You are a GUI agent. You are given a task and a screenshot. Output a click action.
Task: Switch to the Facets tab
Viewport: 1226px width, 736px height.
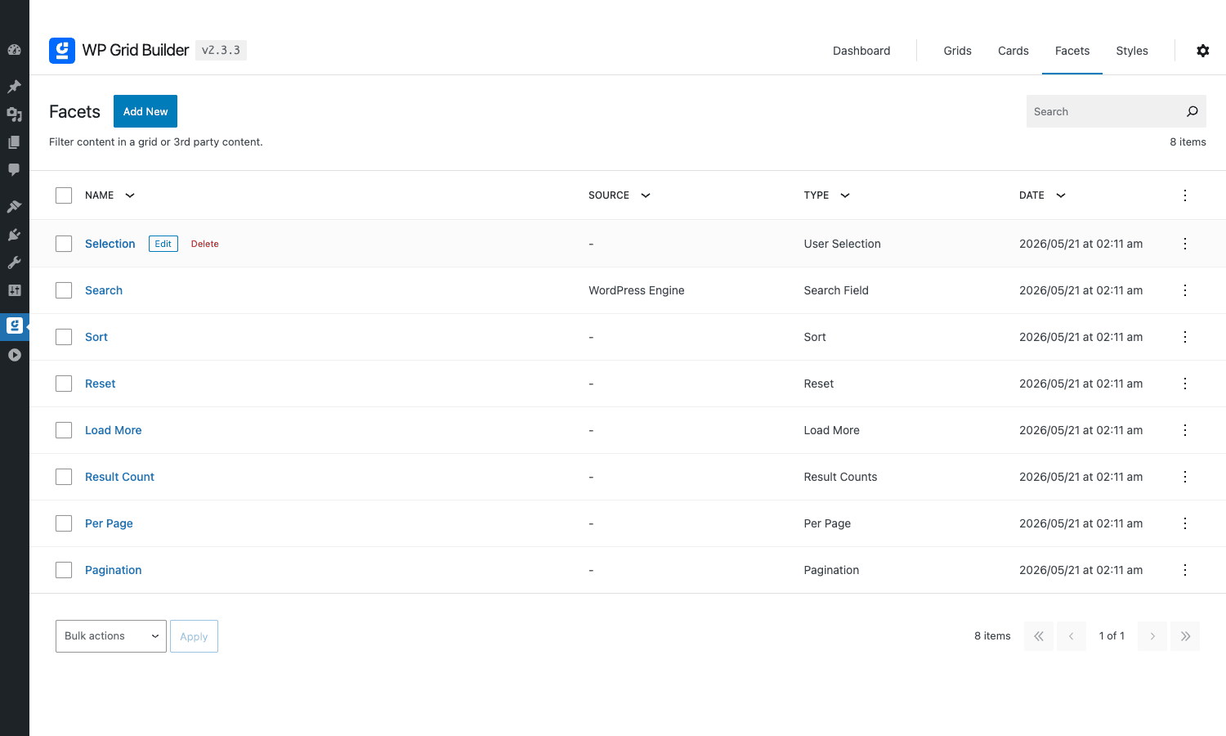click(1072, 51)
